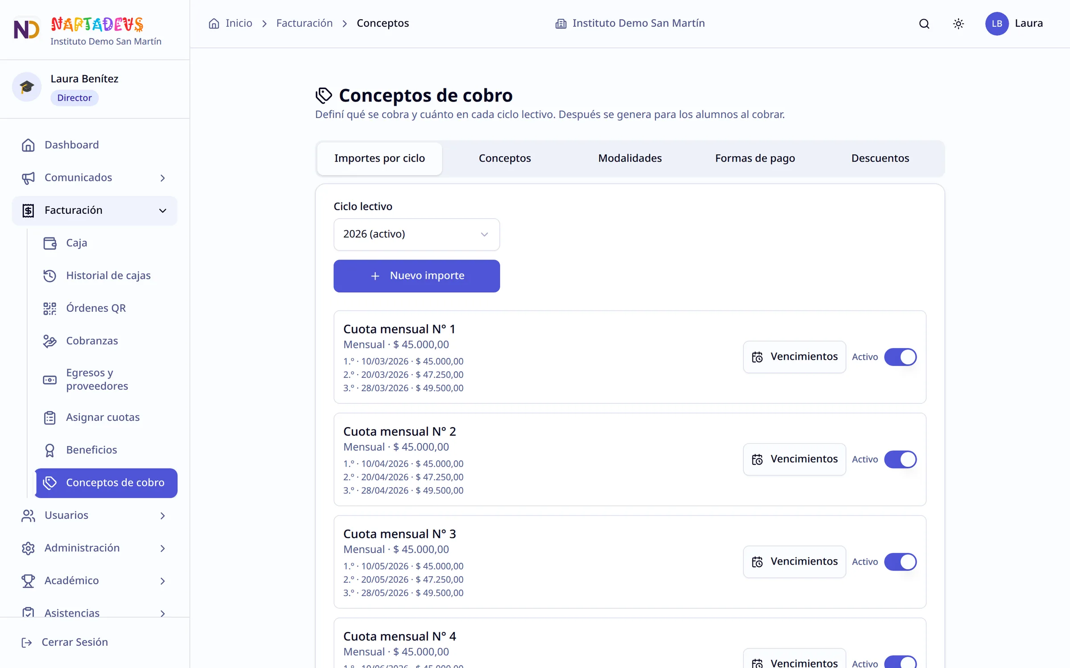Switch to the Conceptos tab

pos(505,159)
